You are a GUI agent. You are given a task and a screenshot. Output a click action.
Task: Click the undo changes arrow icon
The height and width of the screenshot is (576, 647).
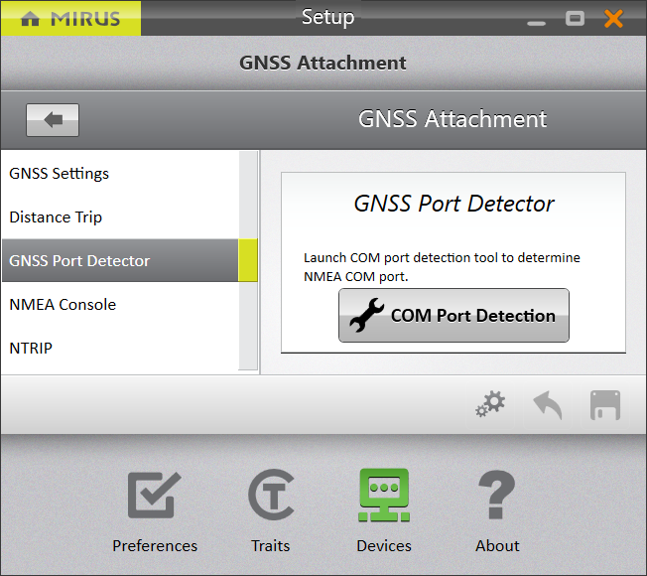coord(548,404)
